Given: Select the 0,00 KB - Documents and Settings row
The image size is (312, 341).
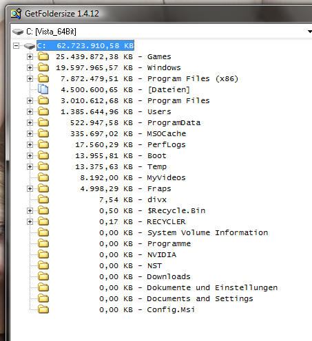Looking at the screenshot, I should (176, 298).
